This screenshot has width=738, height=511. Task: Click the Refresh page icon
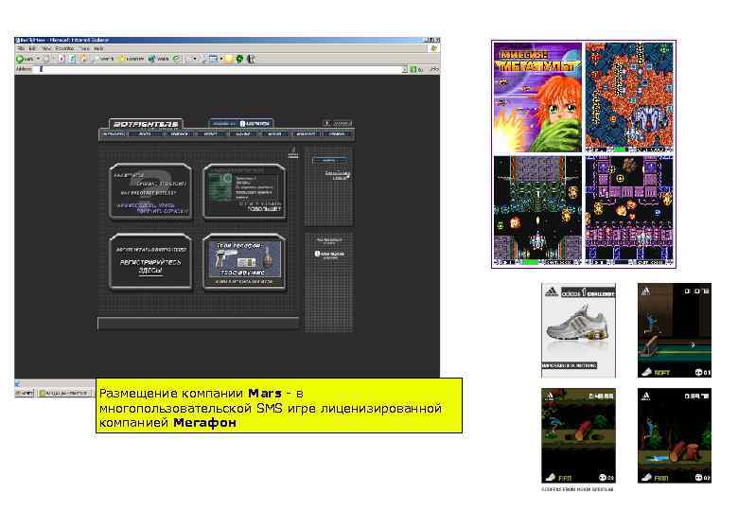pyautogui.click(x=72, y=59)
